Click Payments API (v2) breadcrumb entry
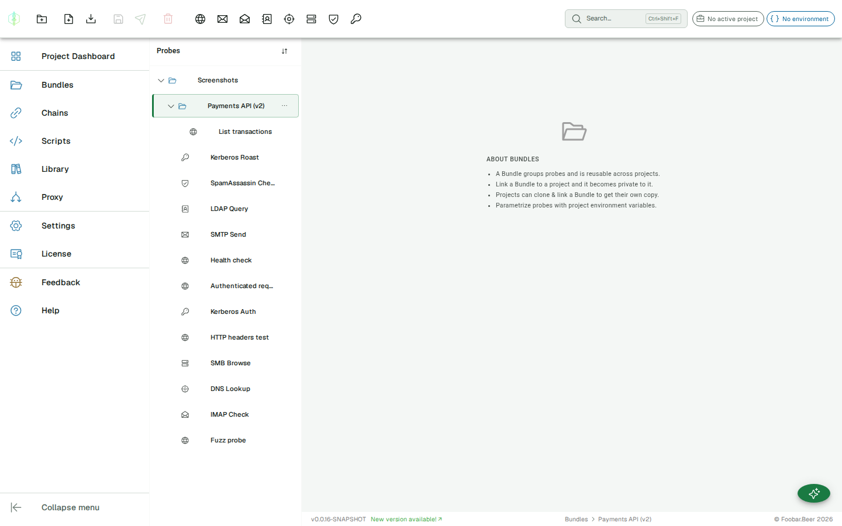 pos(624,519)
